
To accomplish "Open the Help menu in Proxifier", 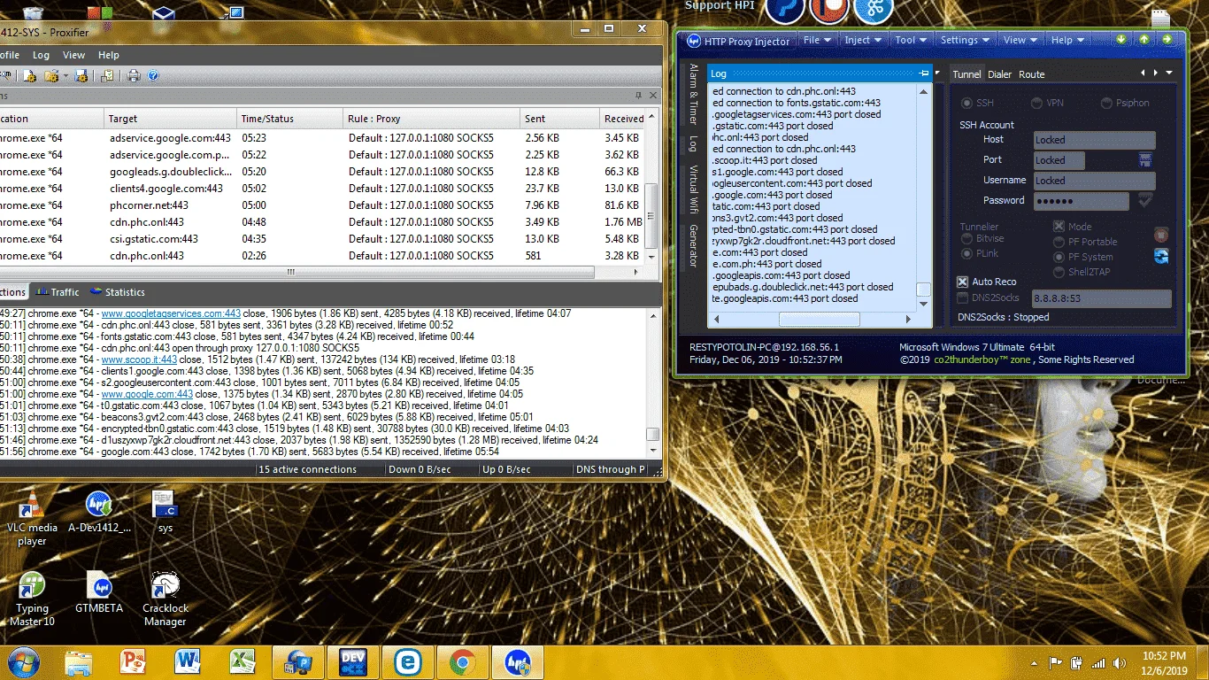I will point(108,55).
